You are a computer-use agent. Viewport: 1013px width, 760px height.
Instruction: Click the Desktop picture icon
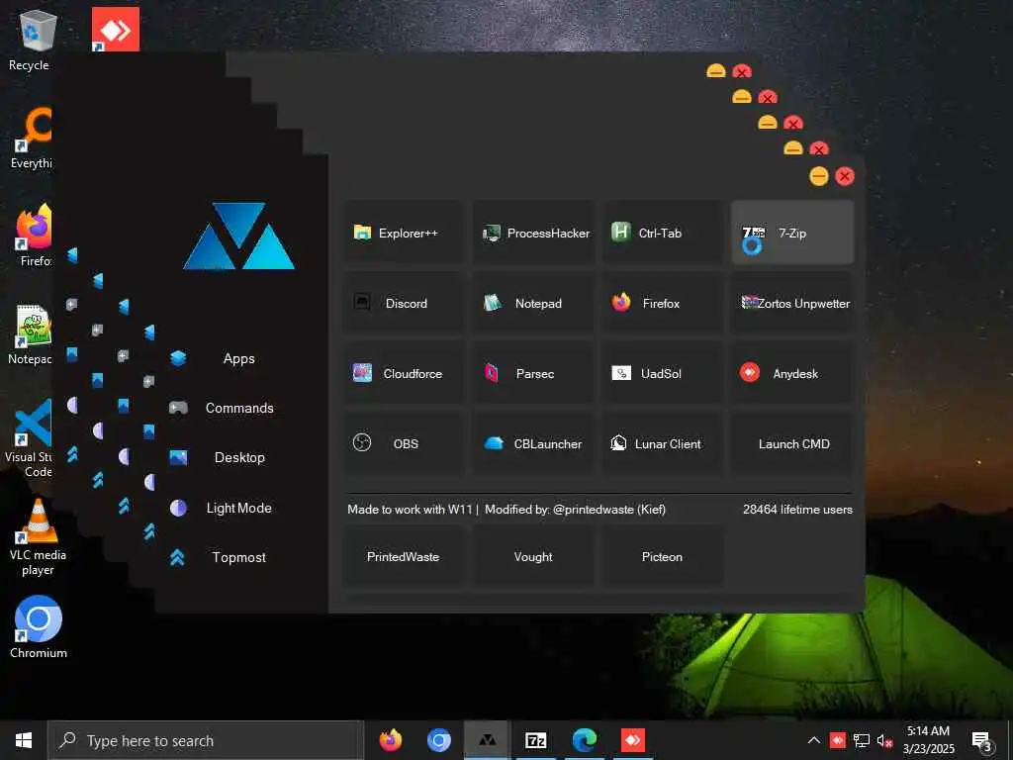tap(178, 457)
